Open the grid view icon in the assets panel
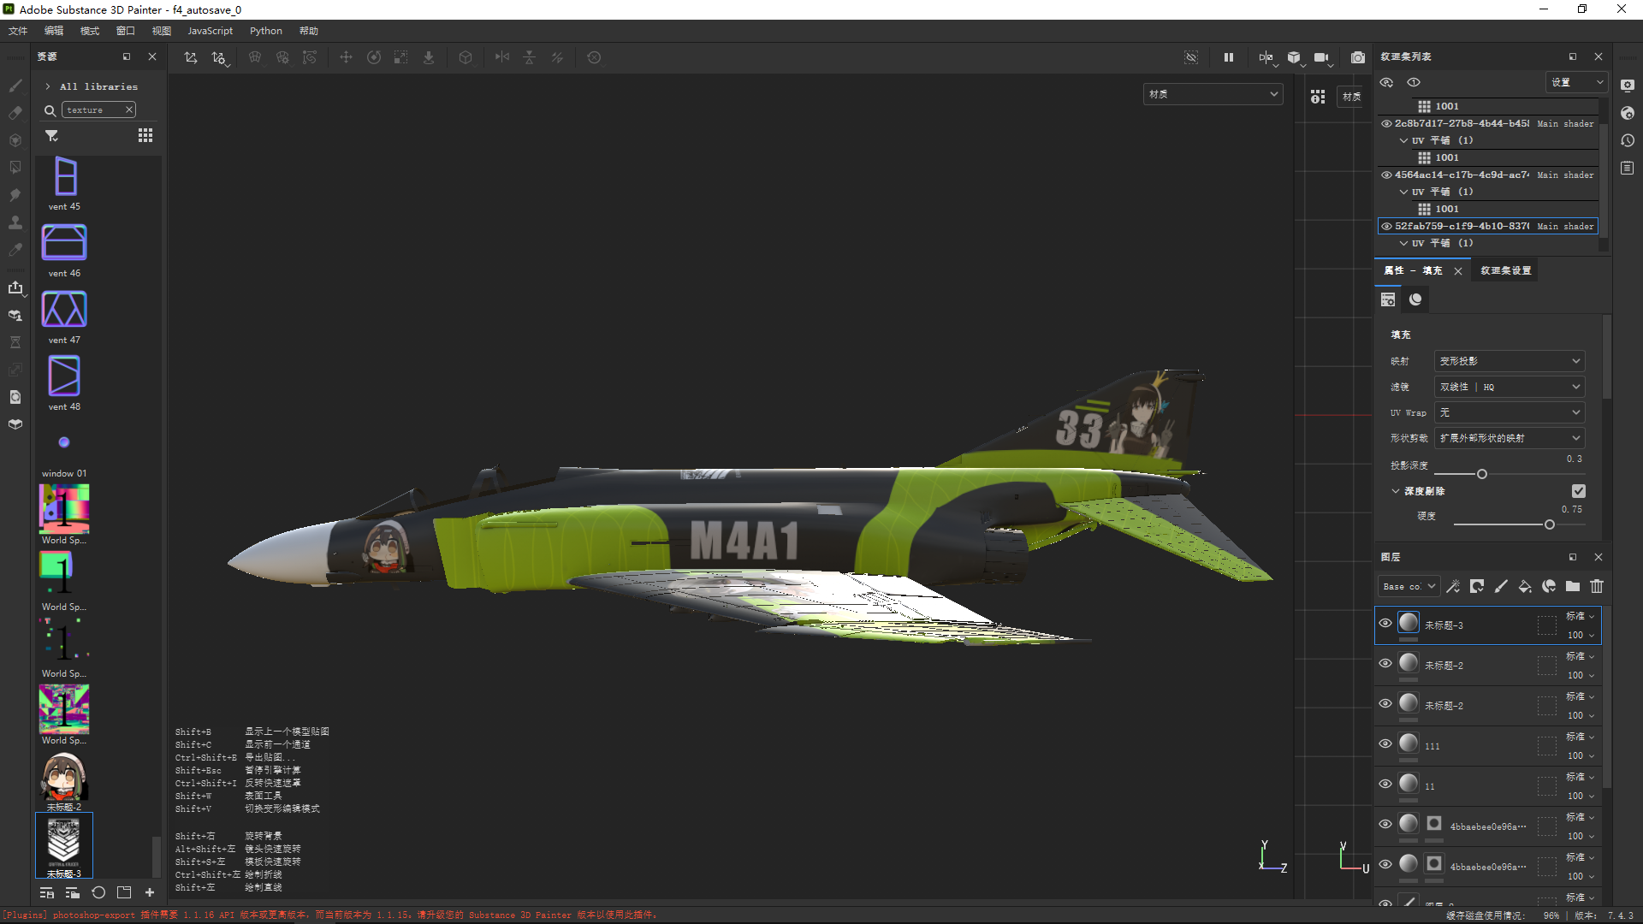Image resolution: width=1643 pixels, height=924 pixels. [145, 136]
